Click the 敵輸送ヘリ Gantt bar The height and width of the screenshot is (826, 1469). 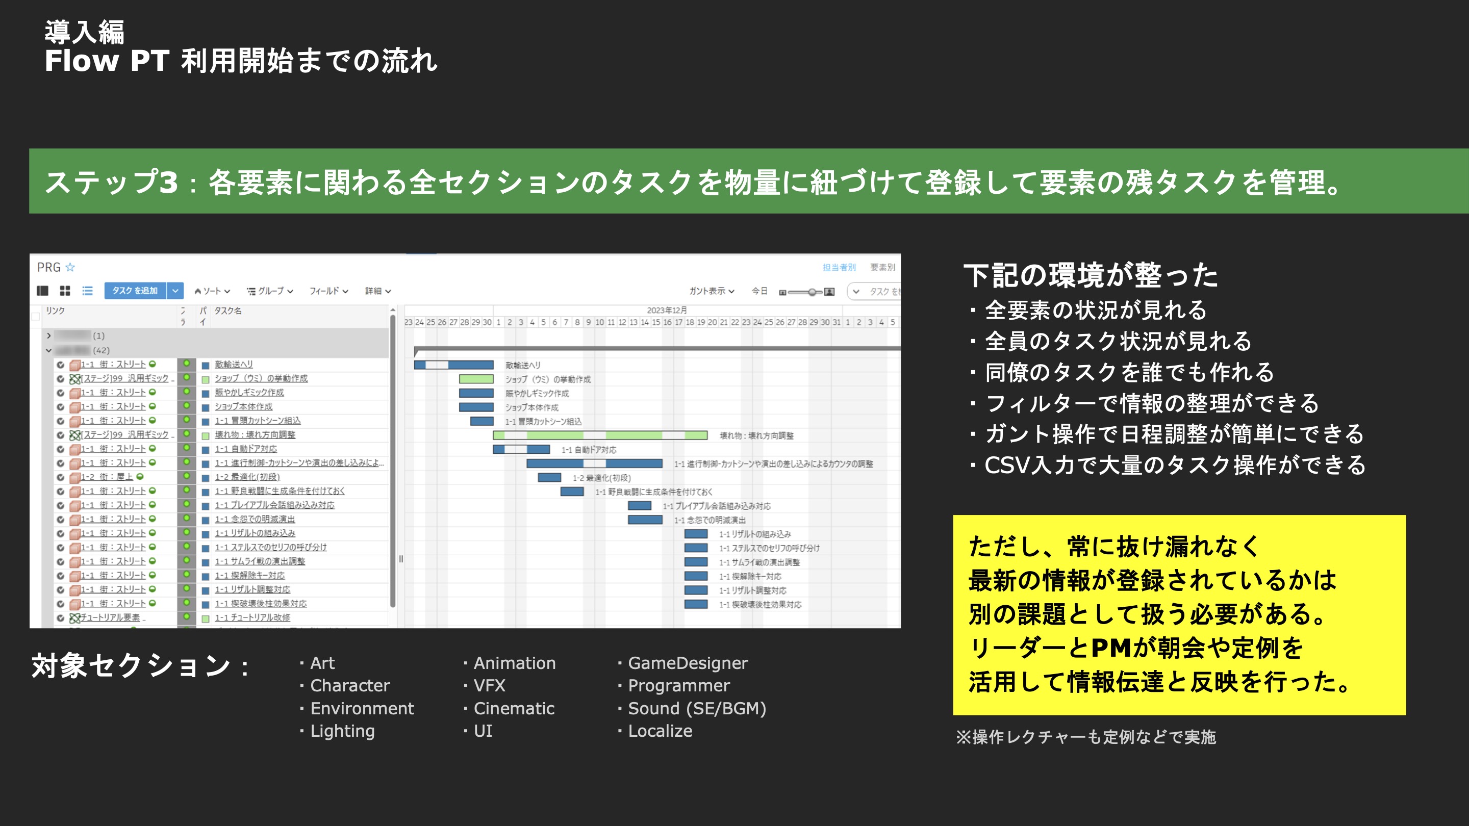[x=453, y=365]
